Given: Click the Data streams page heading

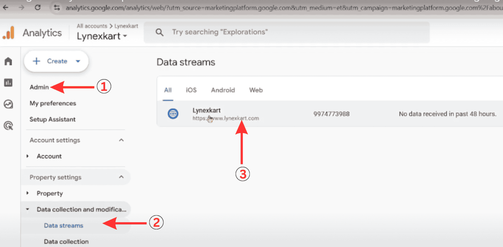Looking at the screenshot, I should [186, 62].
